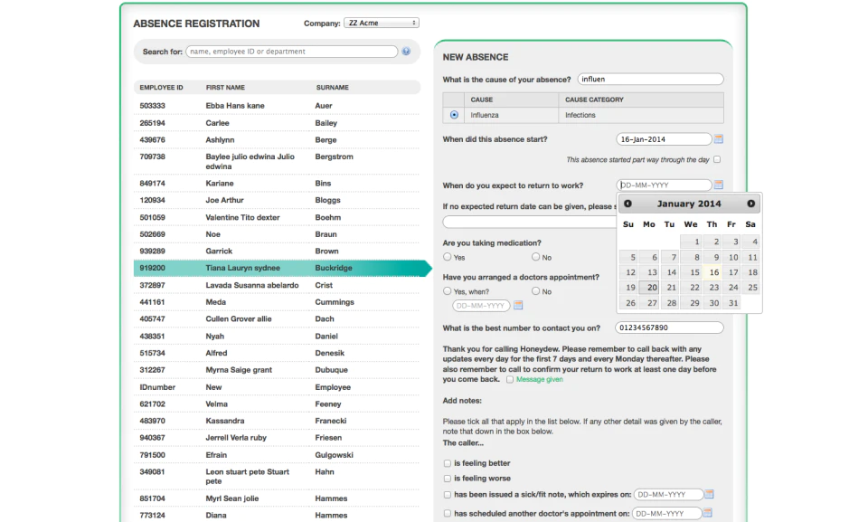Select employee Joe Arthur Bloggs row

click(x=277, y=200)
